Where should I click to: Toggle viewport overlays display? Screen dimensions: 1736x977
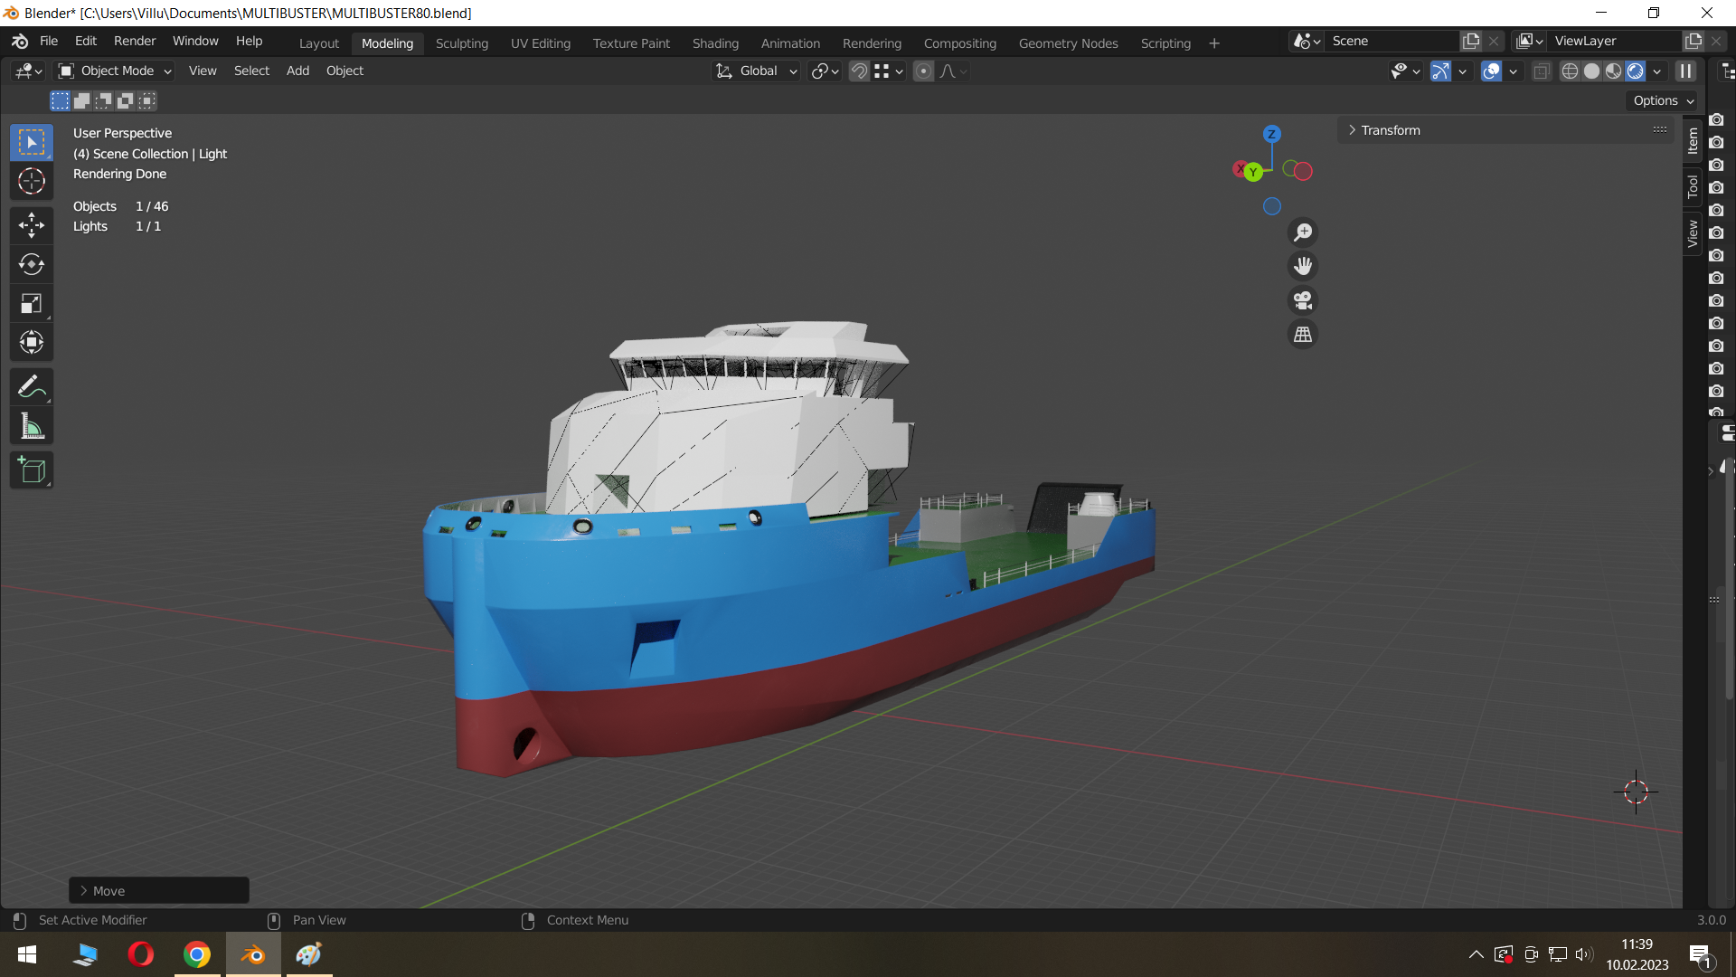[1491, 71]
